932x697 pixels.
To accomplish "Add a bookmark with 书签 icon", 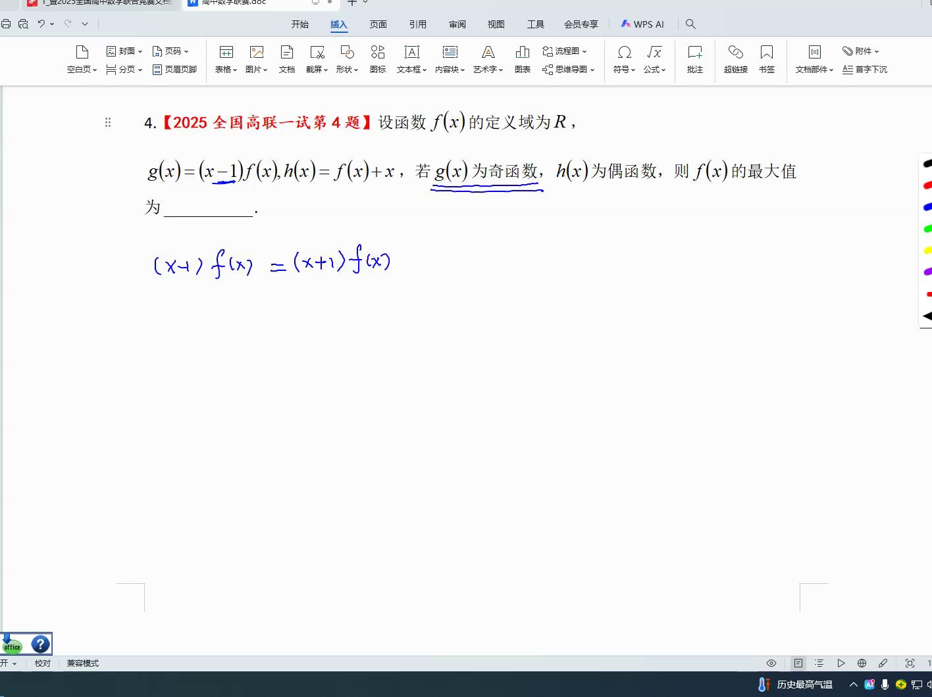I will pyautogui.click(x=766, y=53).
